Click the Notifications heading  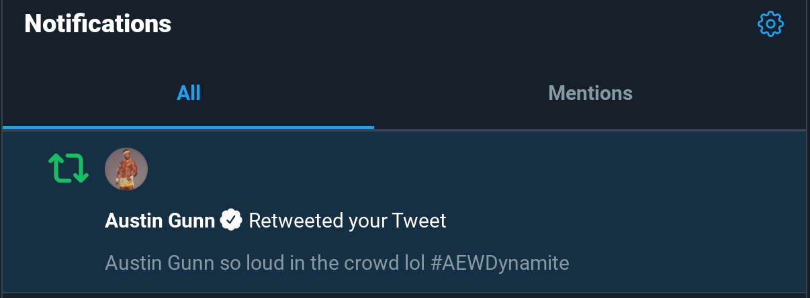pyautogui.click(x=98, y=24)
